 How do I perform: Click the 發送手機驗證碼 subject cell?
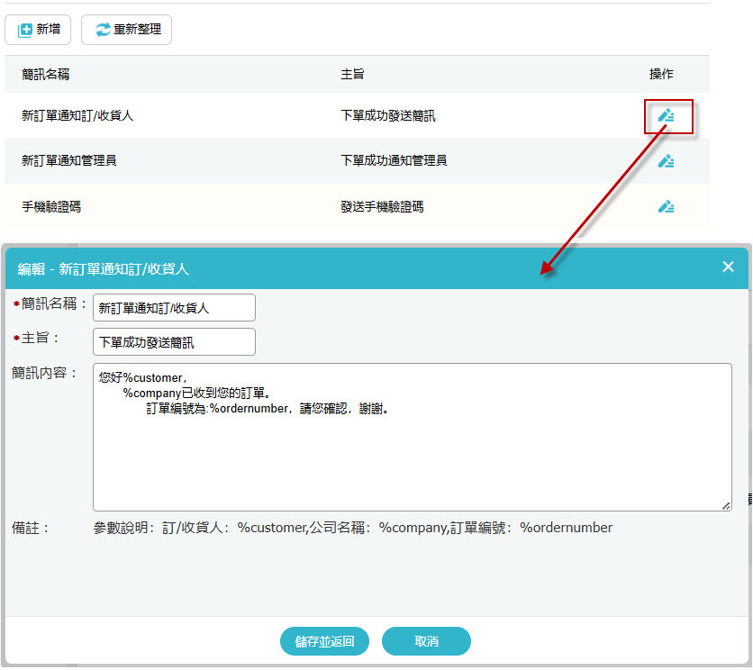382,207
